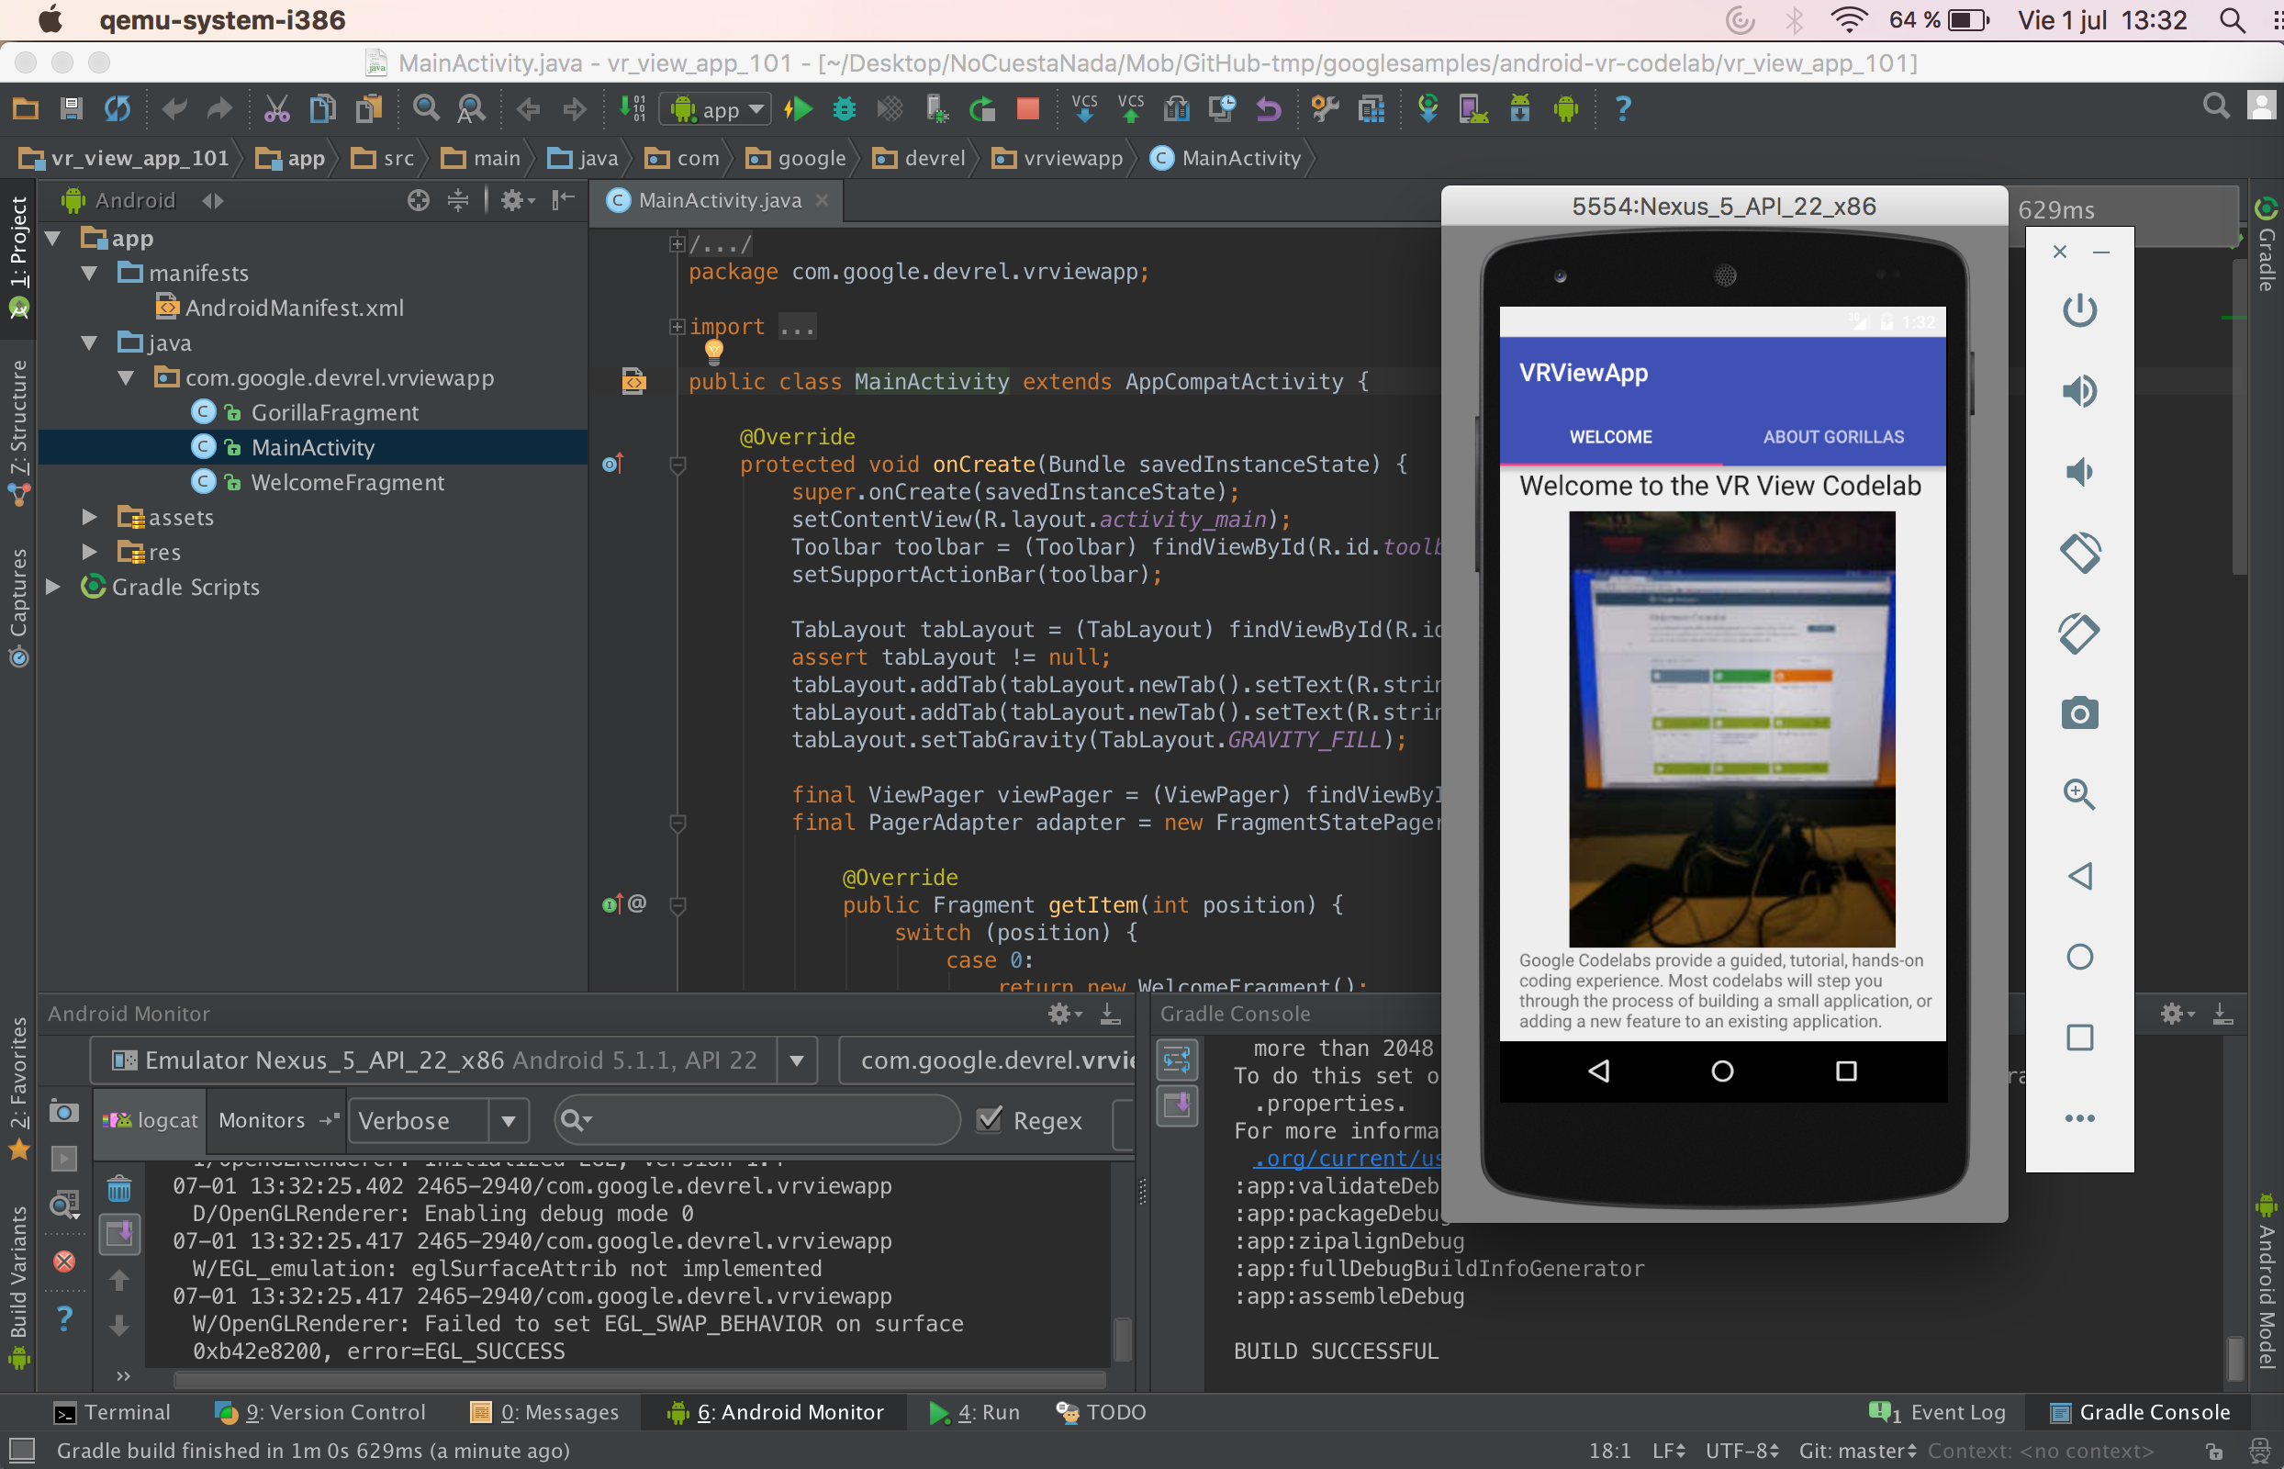Click the Find magnifier icon in toolbar
Image resolution: width=2284 pixels, height=1469 pixels.
coord(426,108)
